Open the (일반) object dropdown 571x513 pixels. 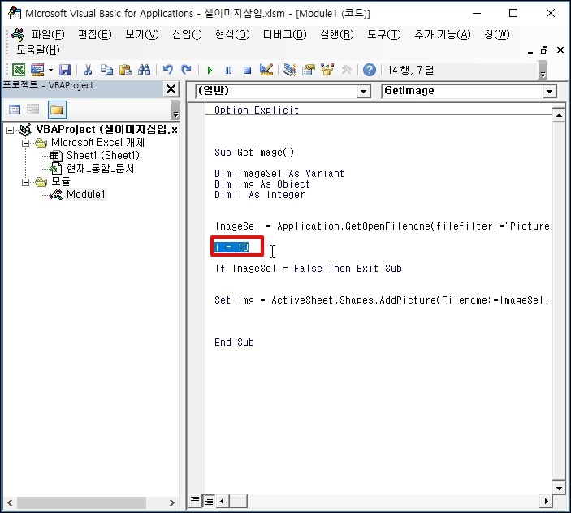tap(363, 92)
